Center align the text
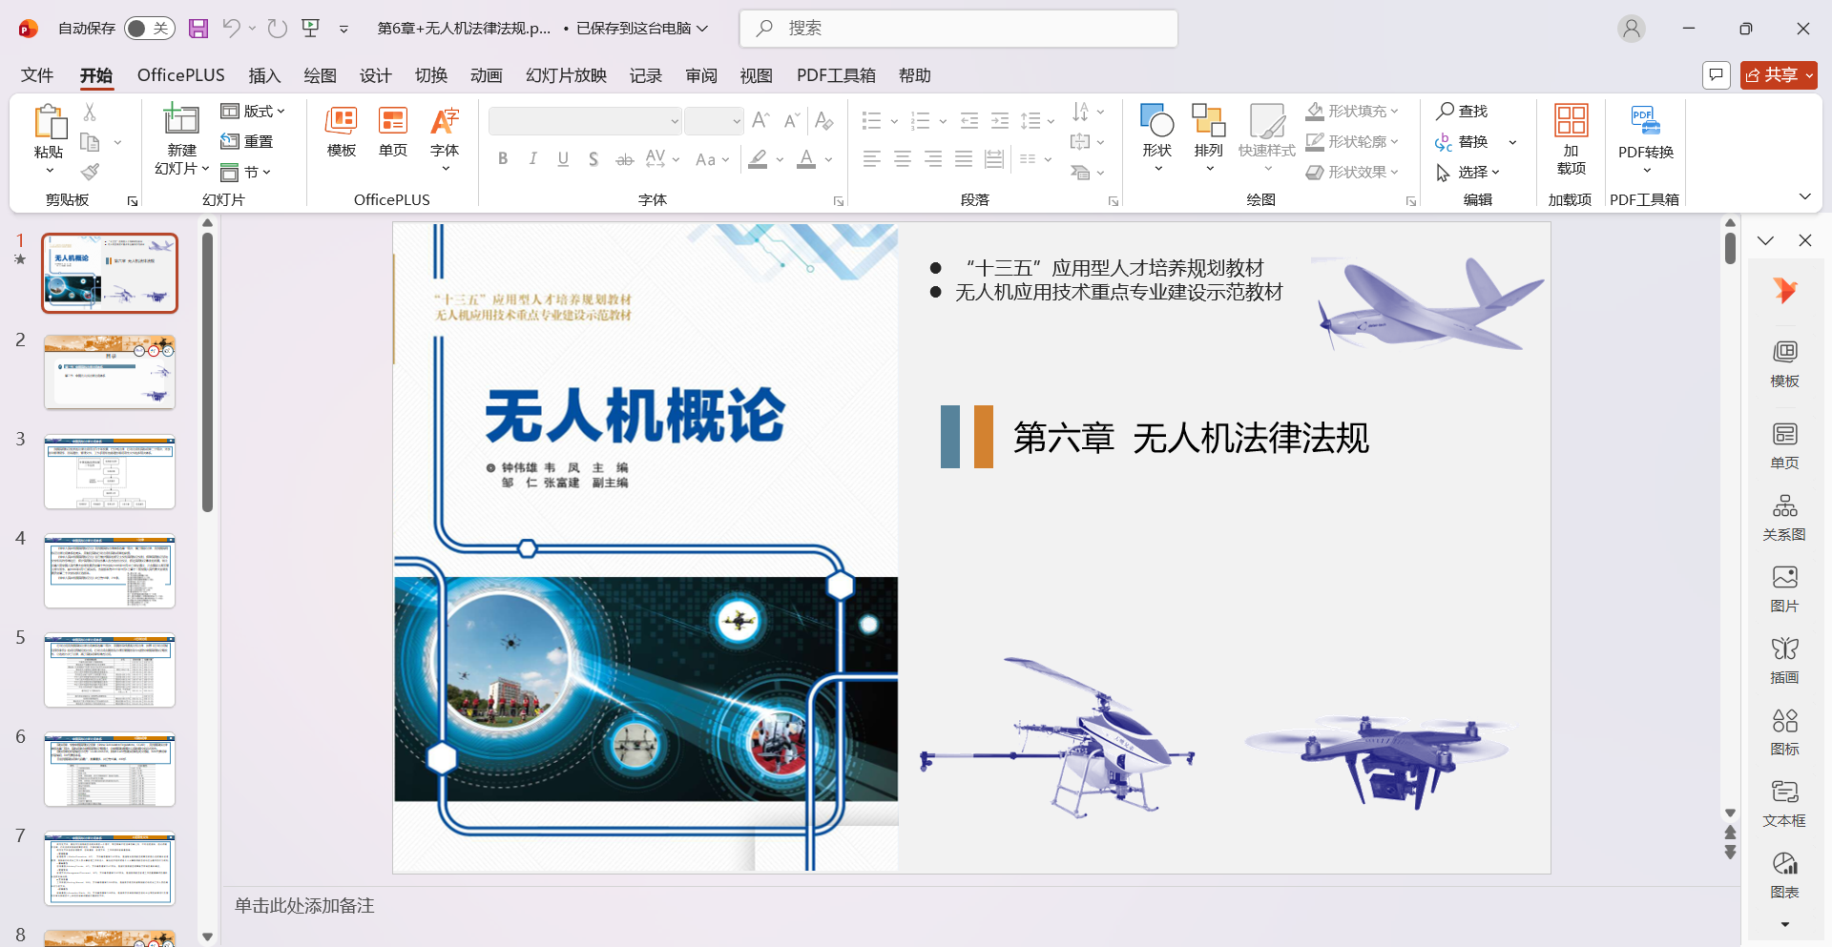Screen dimensions: 1832x947 pyautogui.click(x=903, y=159)
